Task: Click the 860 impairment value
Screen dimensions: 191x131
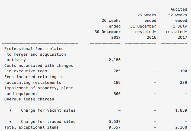Action: 117,94
